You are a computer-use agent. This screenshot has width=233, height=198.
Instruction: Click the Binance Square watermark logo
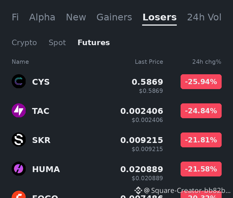coord(138,190)
